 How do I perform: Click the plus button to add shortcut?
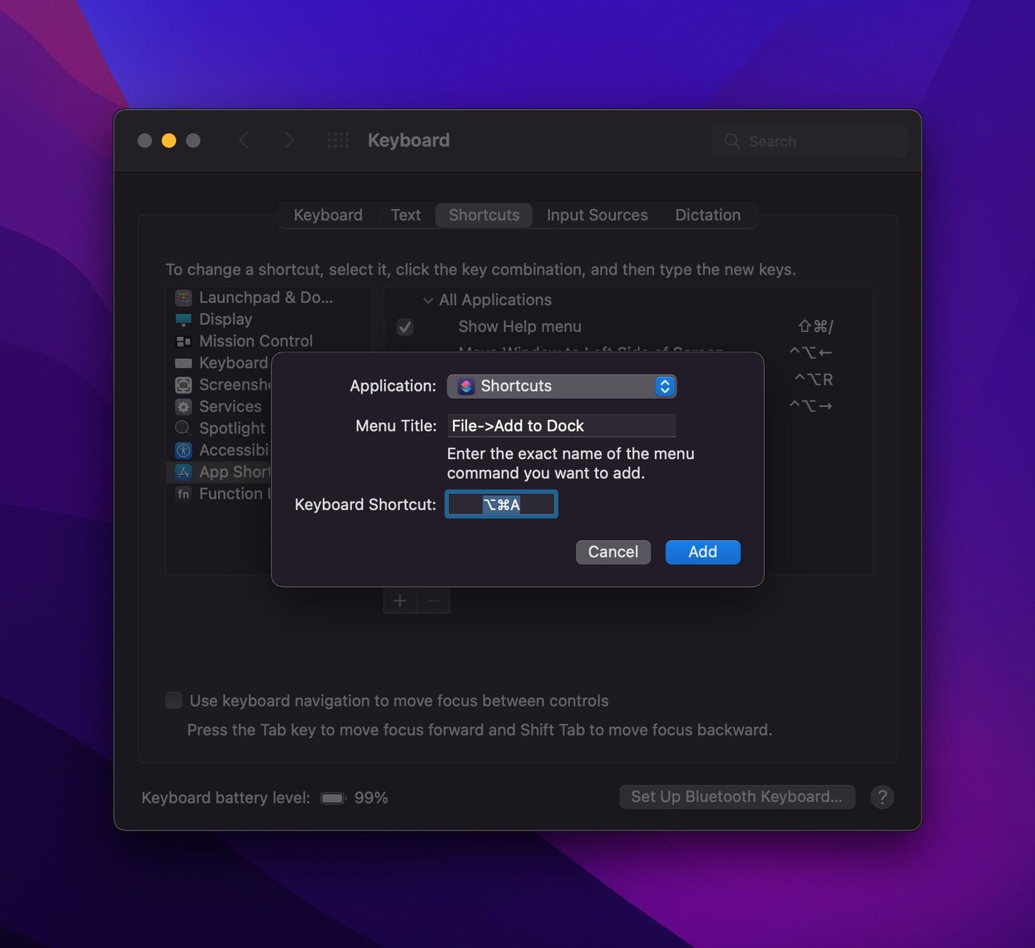click(x=400, y=601)
